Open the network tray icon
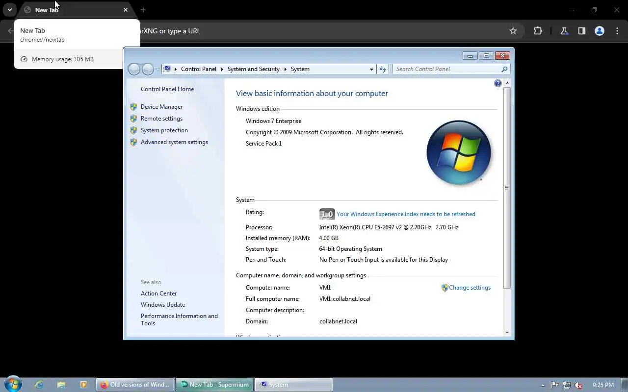 coord(567,385)
